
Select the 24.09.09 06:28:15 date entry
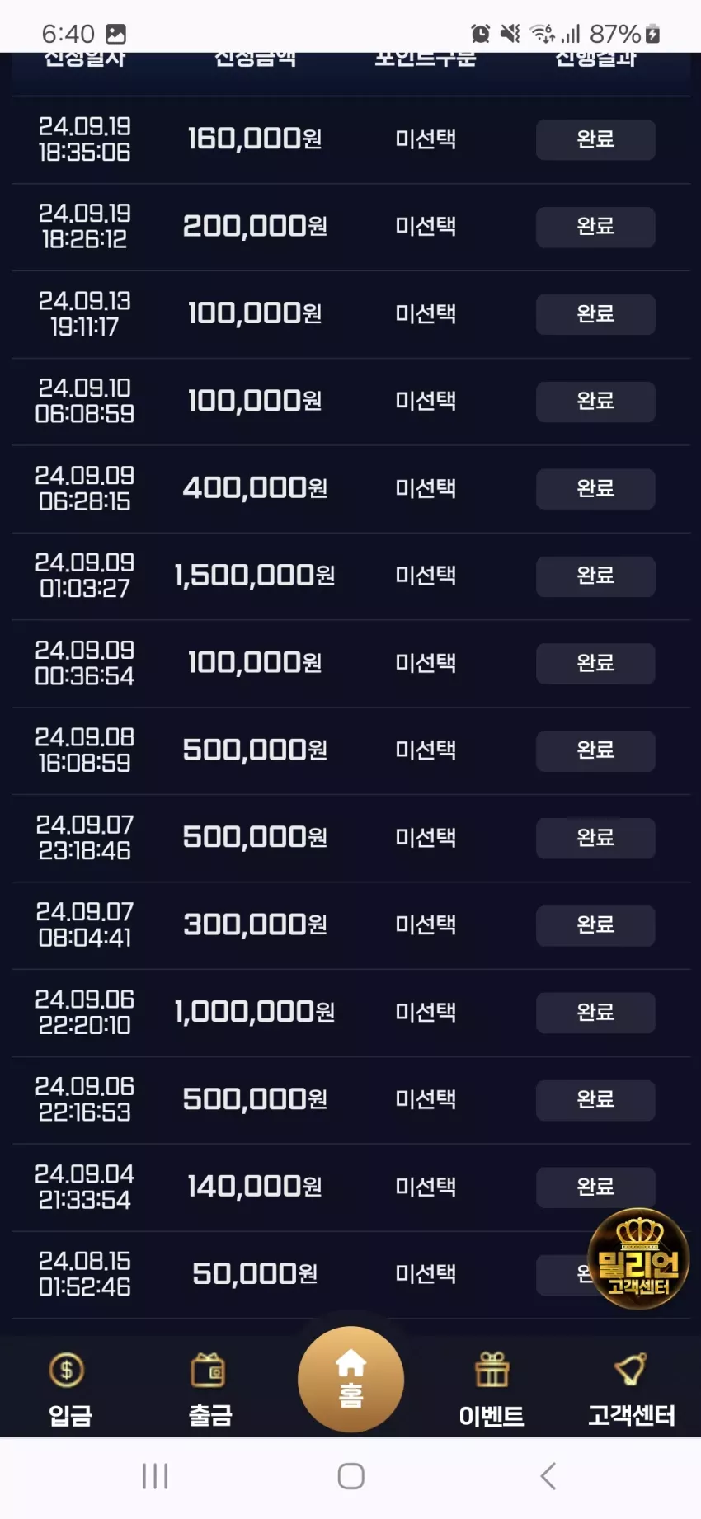click(84, 488)
